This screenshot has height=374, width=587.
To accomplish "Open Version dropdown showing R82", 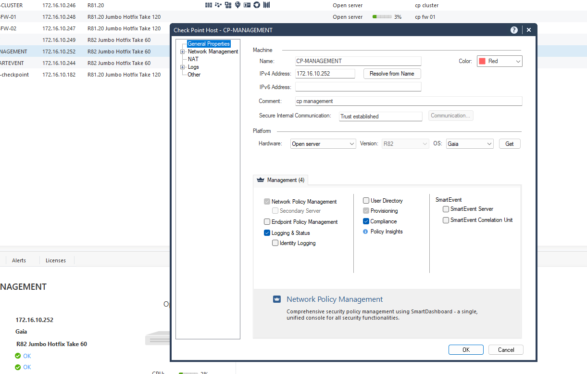I will [x=405, y=144].
